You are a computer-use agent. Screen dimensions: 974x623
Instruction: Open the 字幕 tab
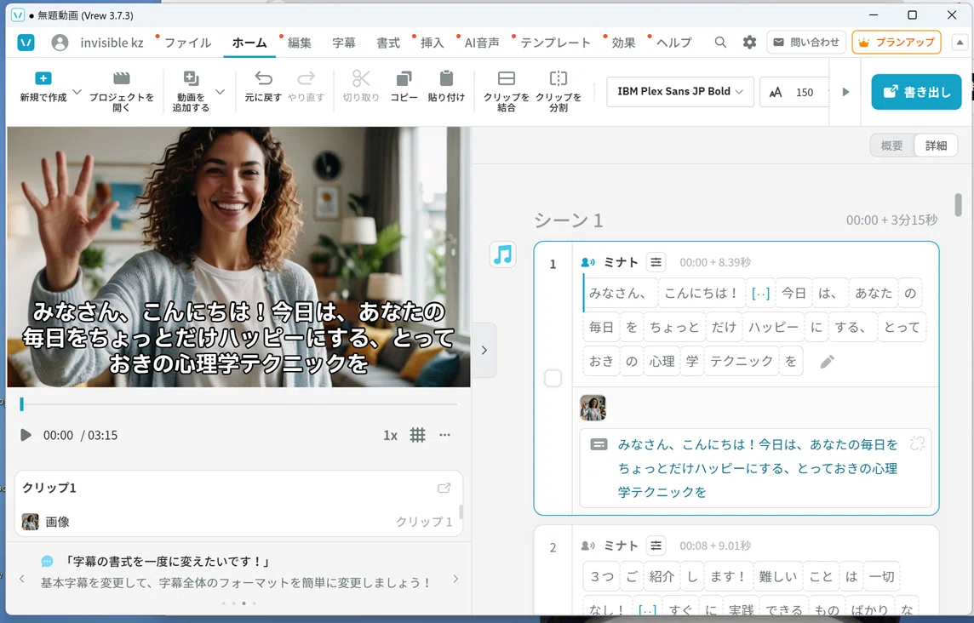tap(343, 43)
